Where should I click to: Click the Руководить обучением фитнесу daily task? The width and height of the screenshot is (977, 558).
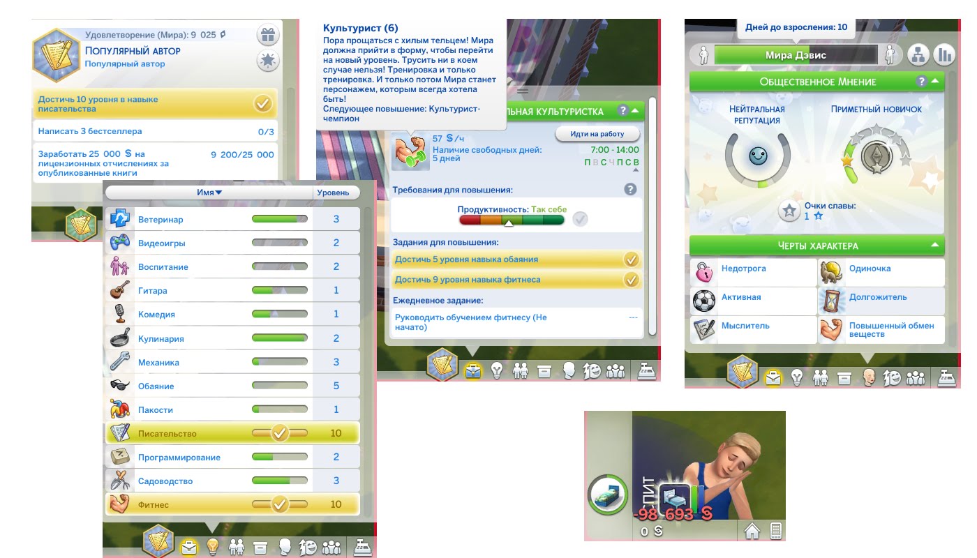tap(516, 322)
